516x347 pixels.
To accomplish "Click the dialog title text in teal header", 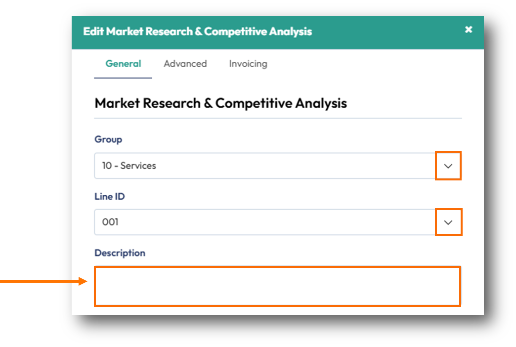I will [x=198, y=32].
